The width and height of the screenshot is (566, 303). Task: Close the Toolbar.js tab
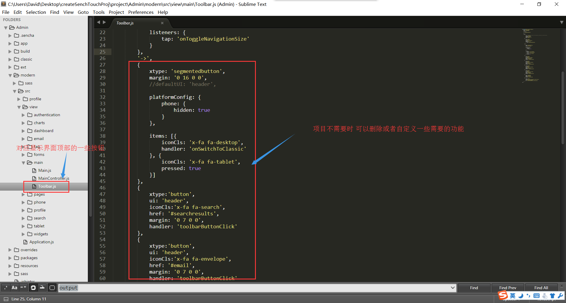tap(162, 23)
